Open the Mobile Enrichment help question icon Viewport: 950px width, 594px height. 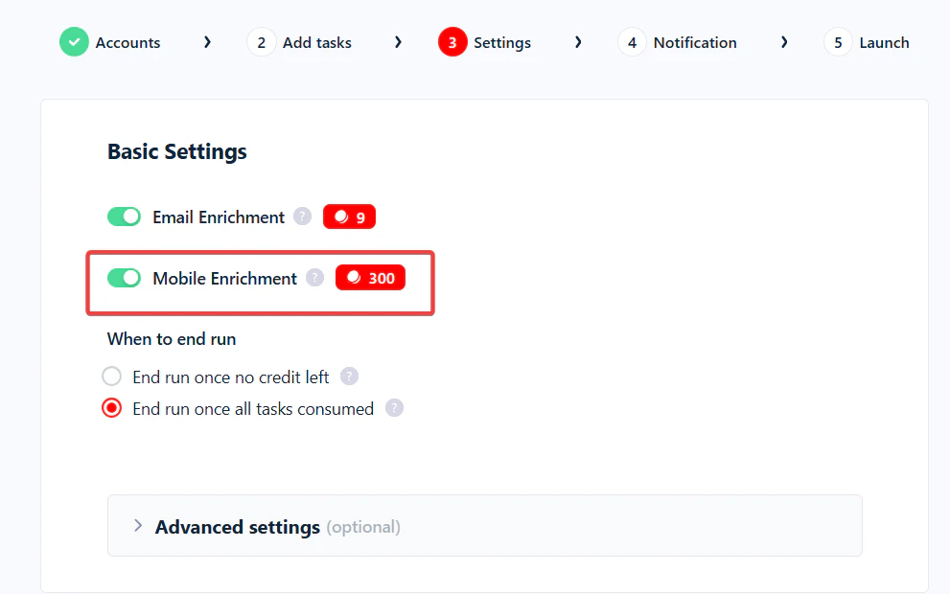[x=315, y=278]
